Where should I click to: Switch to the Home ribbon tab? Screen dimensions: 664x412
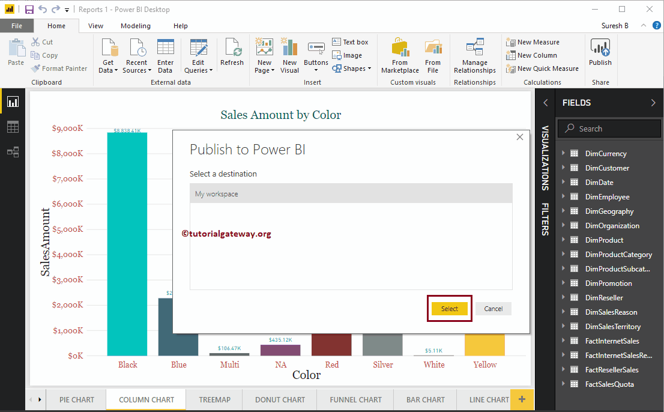(x=56, y=26)
